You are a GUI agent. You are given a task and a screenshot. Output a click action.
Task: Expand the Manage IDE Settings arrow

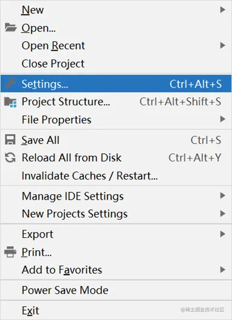[x=222, y=195]
